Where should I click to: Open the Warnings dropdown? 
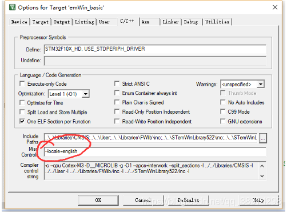click(x=242, y=84)
